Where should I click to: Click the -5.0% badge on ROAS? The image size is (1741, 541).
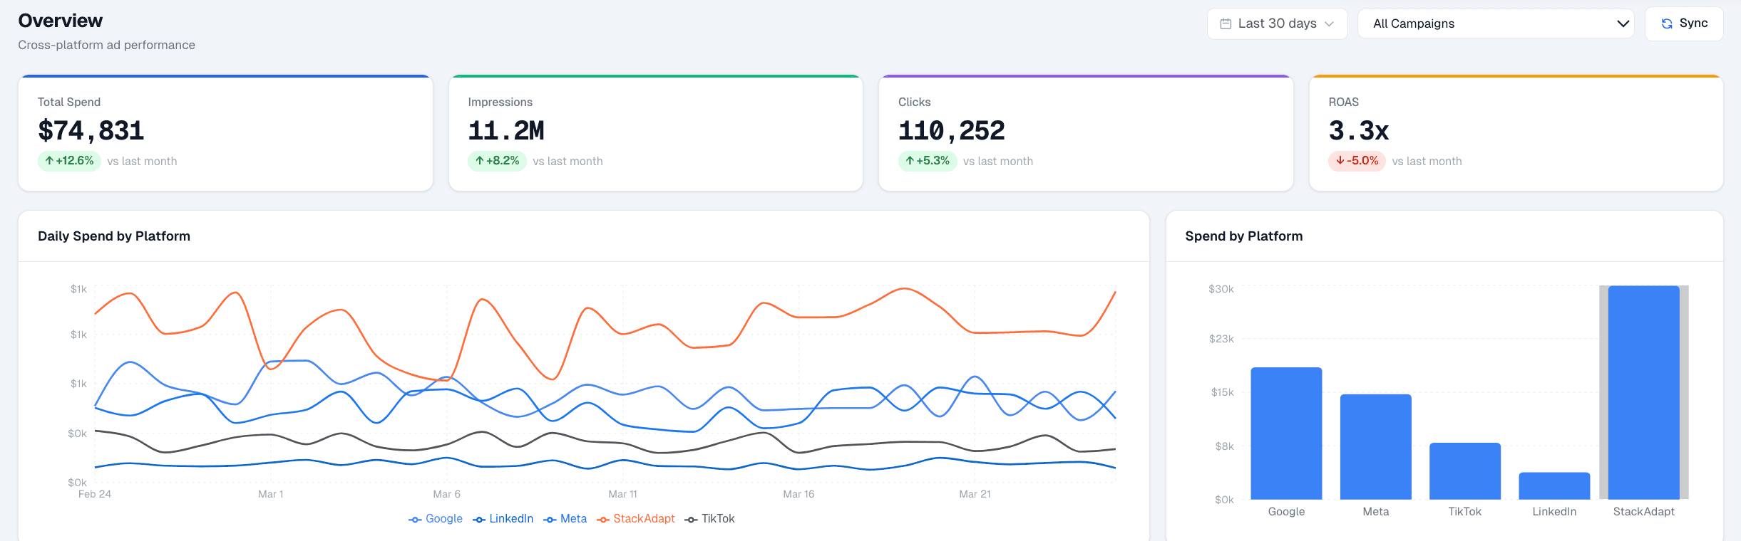[x=1357, y=161]
